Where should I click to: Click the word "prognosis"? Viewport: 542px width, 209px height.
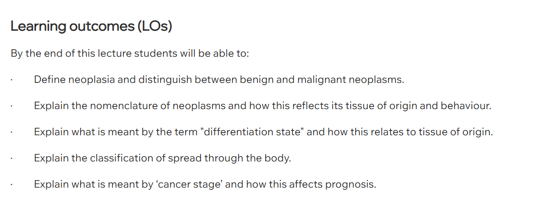(x=350, y=184)
